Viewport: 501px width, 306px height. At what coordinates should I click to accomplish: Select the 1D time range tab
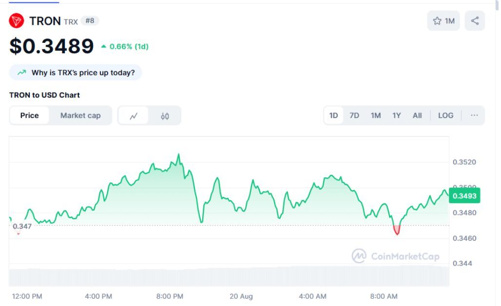[x=333, y=115]
